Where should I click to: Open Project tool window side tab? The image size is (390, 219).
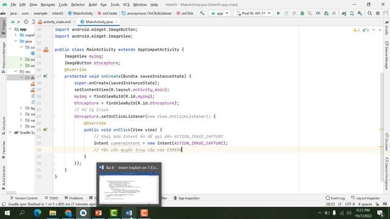(x=3, y=28)
